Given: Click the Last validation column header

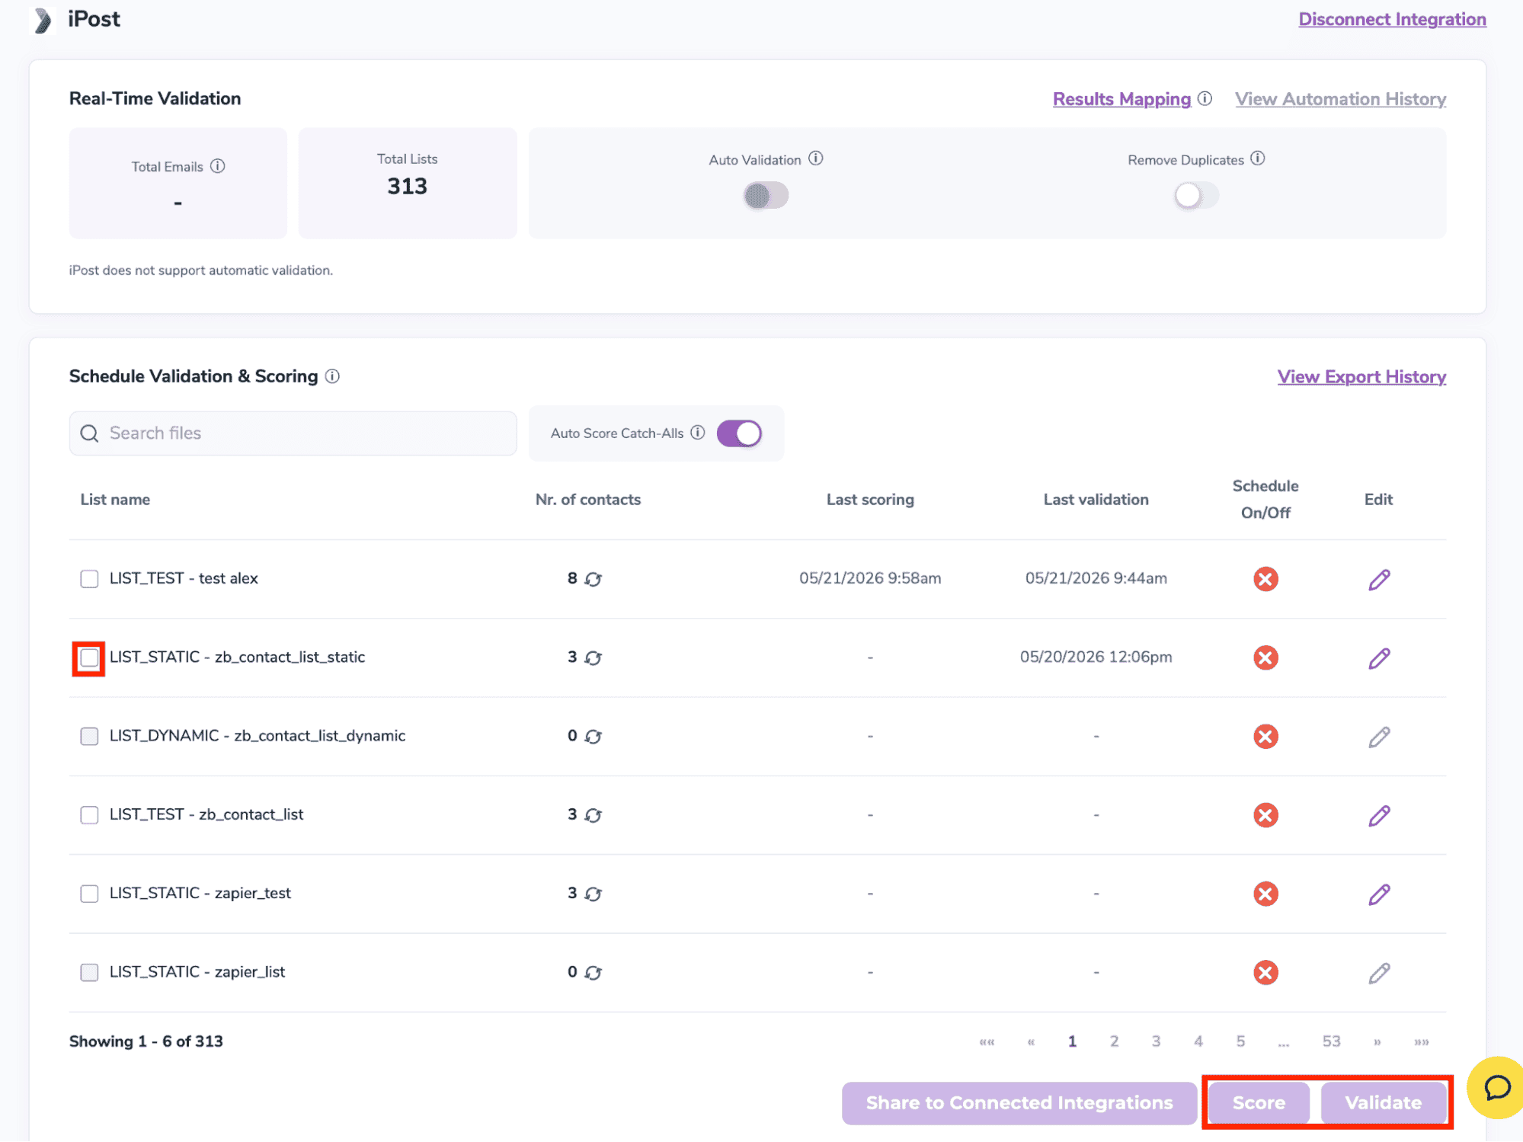Looking at the screenshot, I should coord(1096,500).
